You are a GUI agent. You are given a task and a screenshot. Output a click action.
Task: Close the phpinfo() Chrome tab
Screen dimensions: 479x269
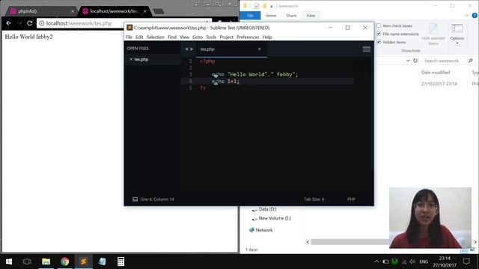73,11
